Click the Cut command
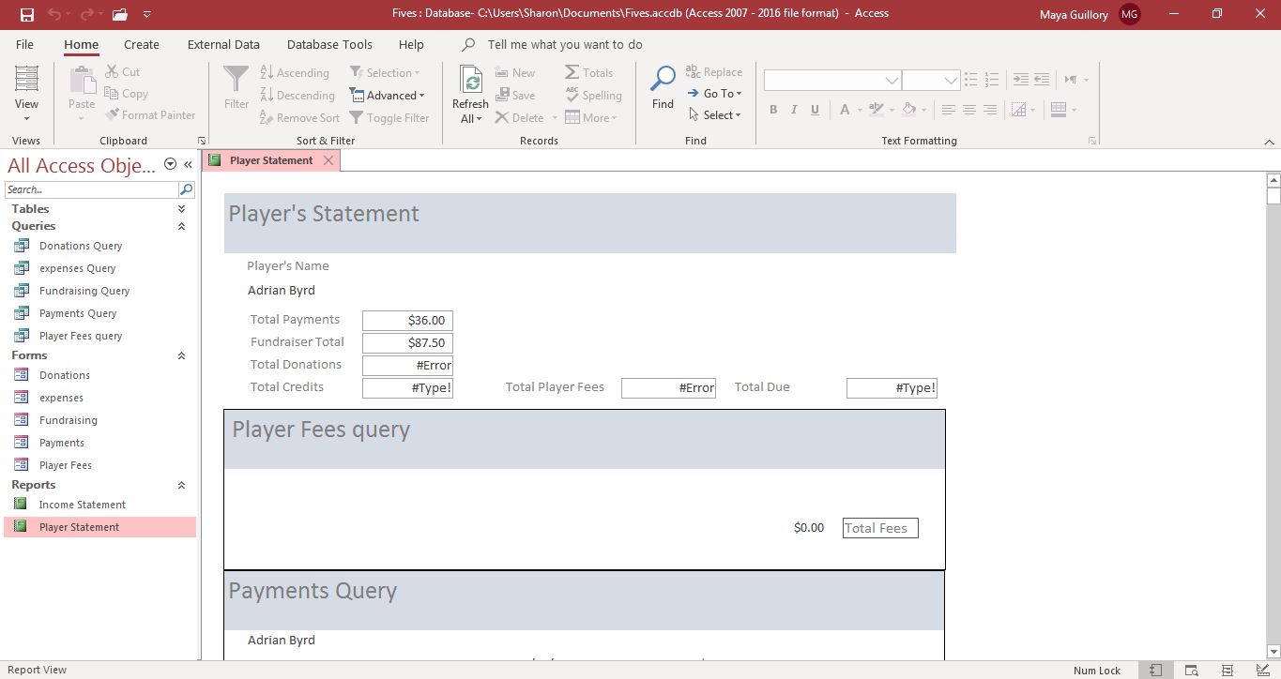The height and width of the screenshot is (679, 1281). click(123, 71)
